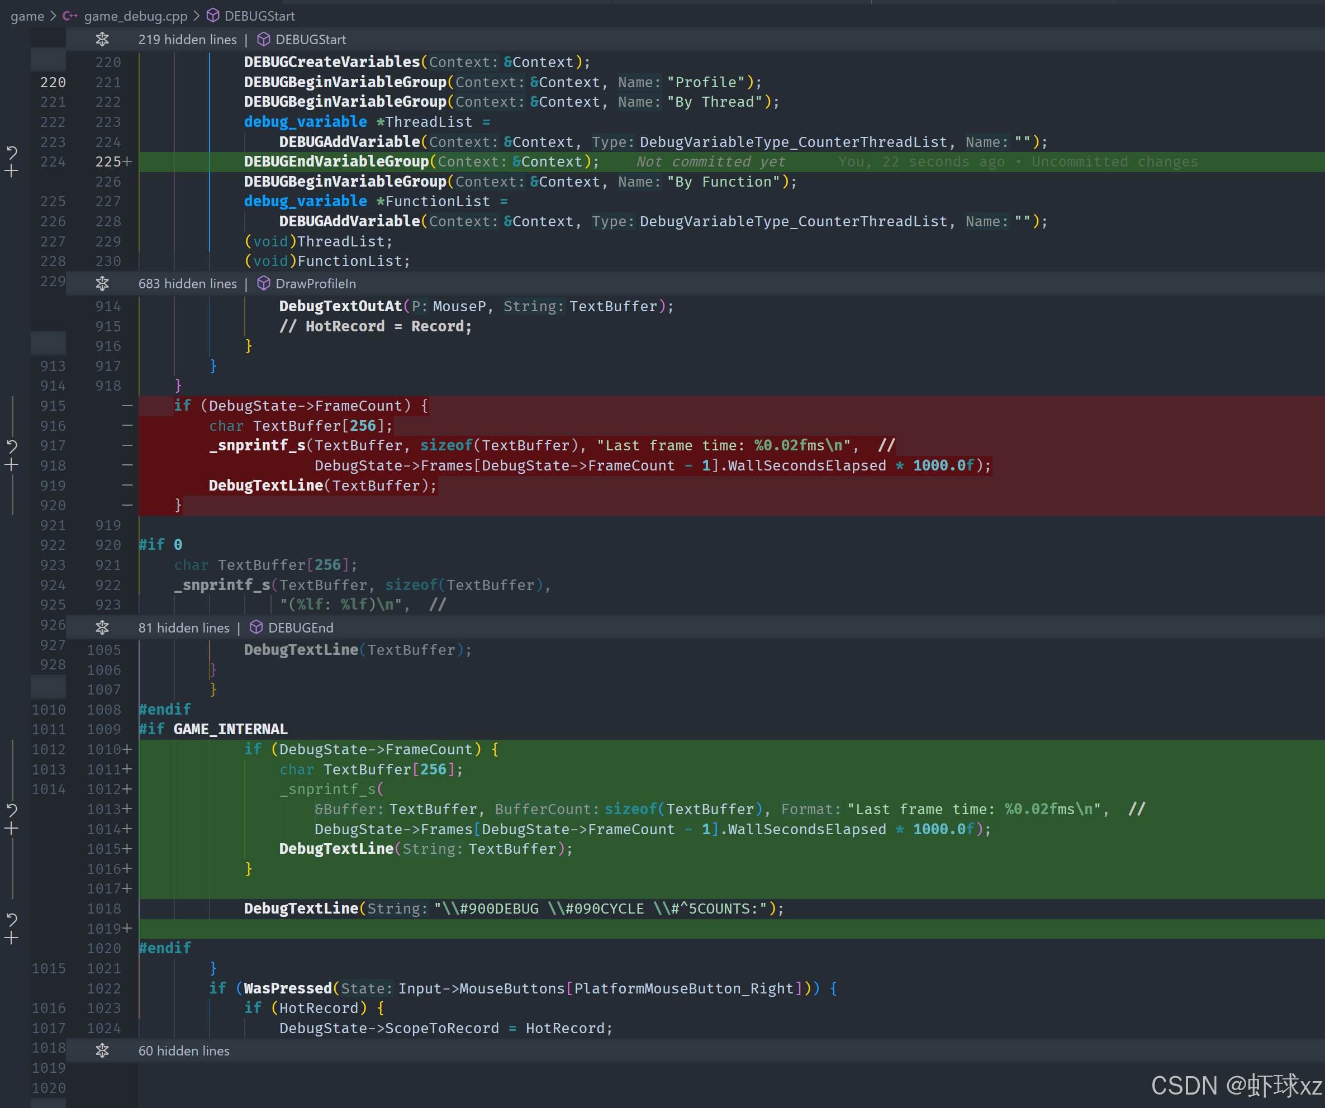This screenshot has width=1325, height=1108.
Task: Click unfold icon beside 81 hidden lines
Action: [x=102, y=628]
